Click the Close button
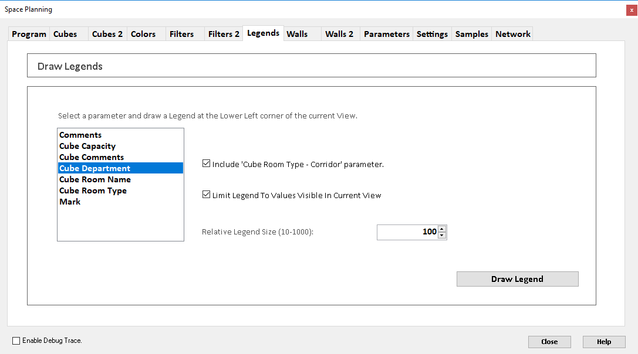638x354 pixels. coord(549,342)
